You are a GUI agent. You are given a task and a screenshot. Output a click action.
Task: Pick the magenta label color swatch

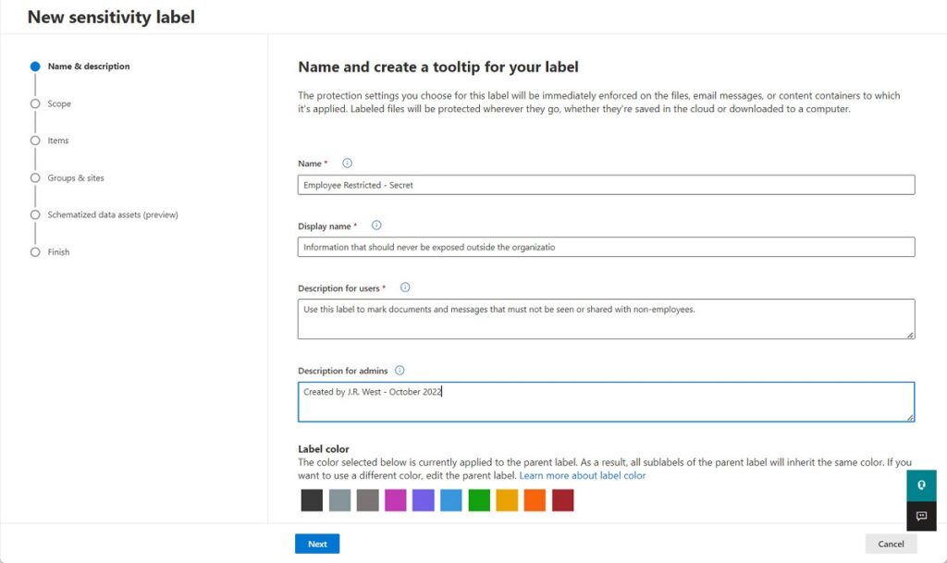[396, 500]
